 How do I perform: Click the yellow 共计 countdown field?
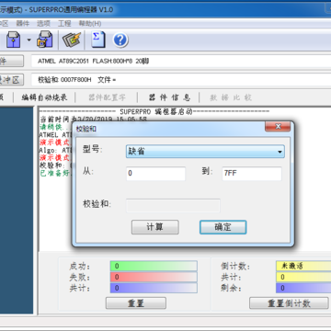303,277
